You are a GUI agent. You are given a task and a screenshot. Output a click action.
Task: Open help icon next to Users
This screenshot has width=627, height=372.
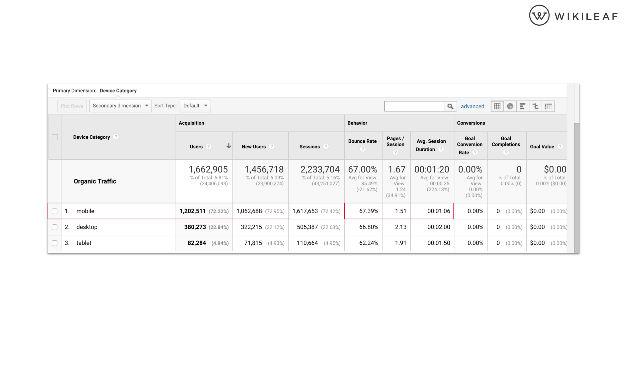tap(208, 146)
